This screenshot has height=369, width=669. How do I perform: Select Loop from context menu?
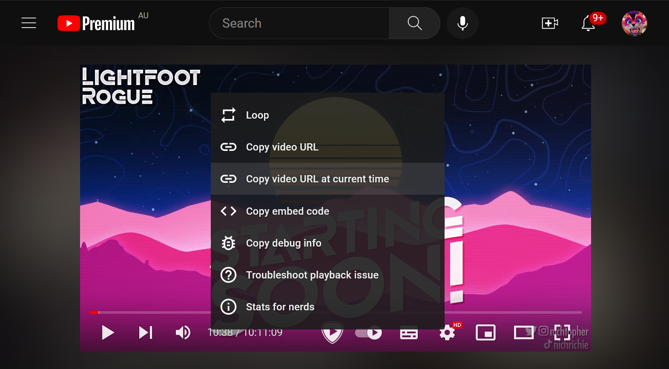coord(257,115)
